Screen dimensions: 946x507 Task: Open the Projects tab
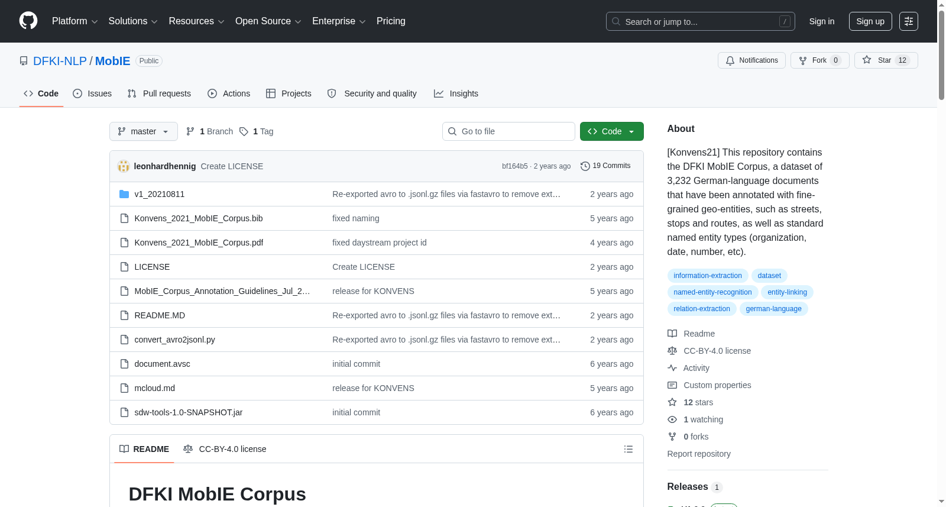[x=289, y=93]
